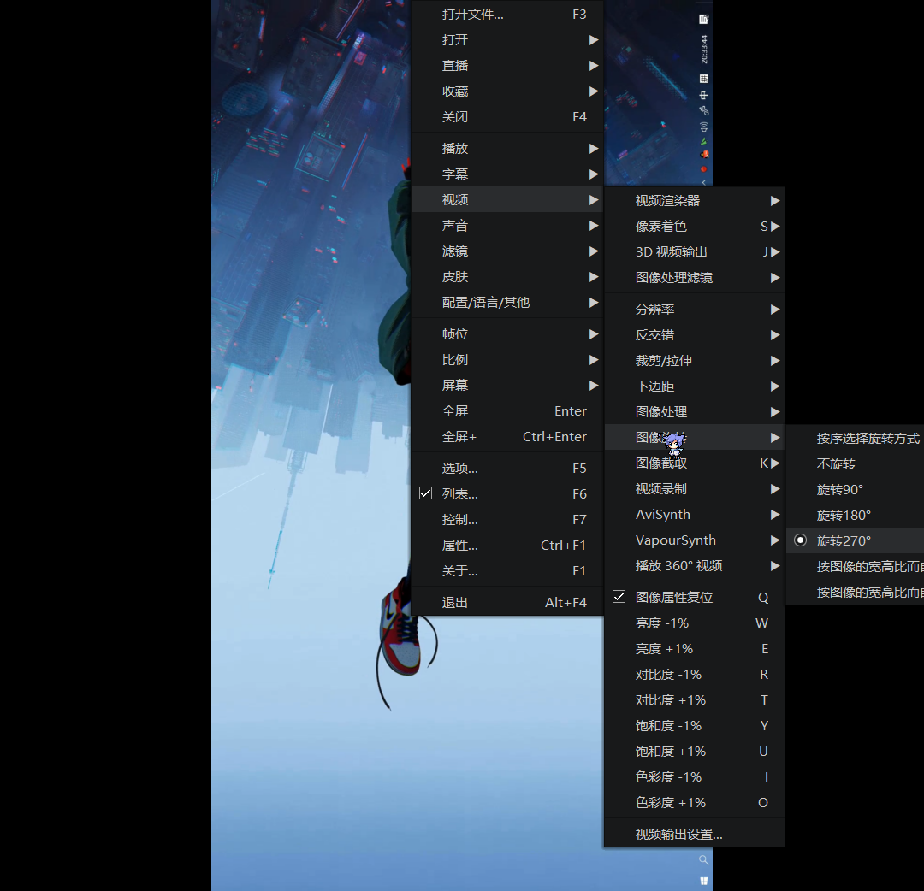Open 控制... (F7) entry
924x891 pixels.
click(506, 519)
